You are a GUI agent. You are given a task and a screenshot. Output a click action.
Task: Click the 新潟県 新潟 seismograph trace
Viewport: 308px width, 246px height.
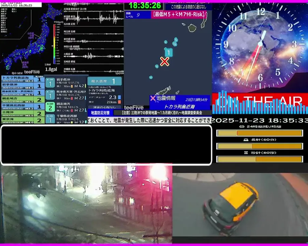click(93, 18)
